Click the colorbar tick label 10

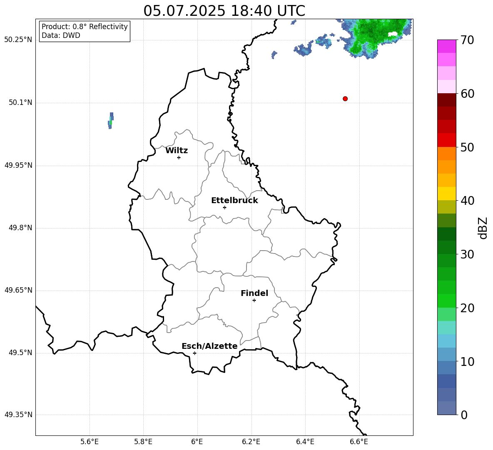467,362
